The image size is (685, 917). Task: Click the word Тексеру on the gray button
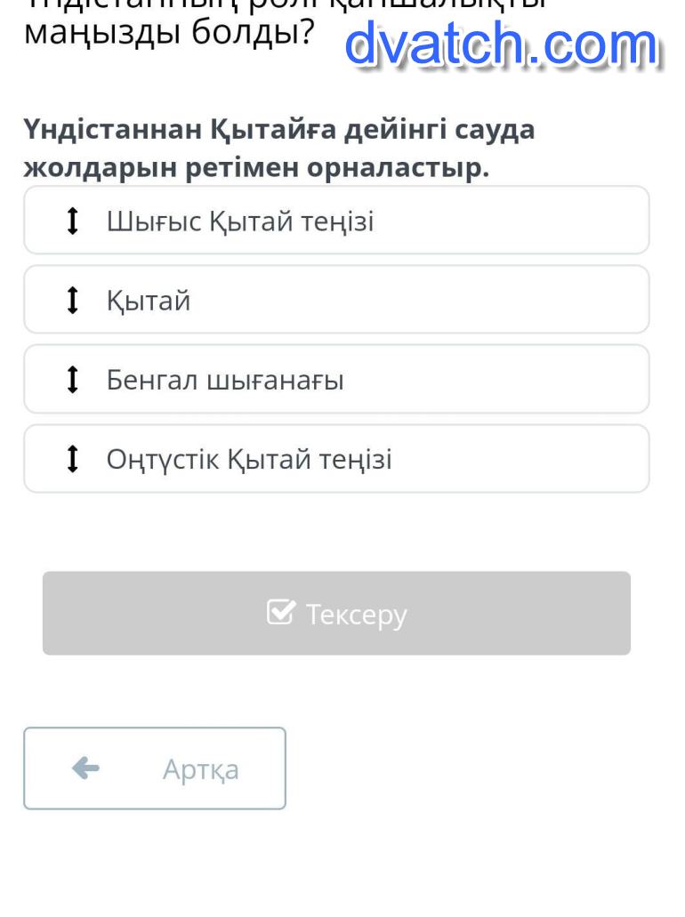click(356, 614)
